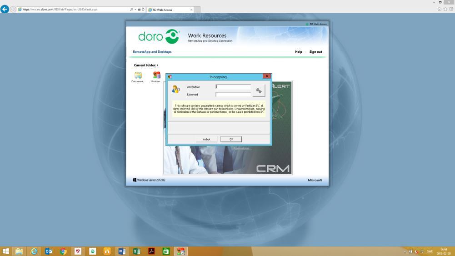Click RemoteApp and Desktops tab link
The image size is (455, 256).
coord(152,52)
